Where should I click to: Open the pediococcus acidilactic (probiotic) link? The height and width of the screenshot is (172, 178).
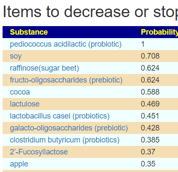pos(65,44)
